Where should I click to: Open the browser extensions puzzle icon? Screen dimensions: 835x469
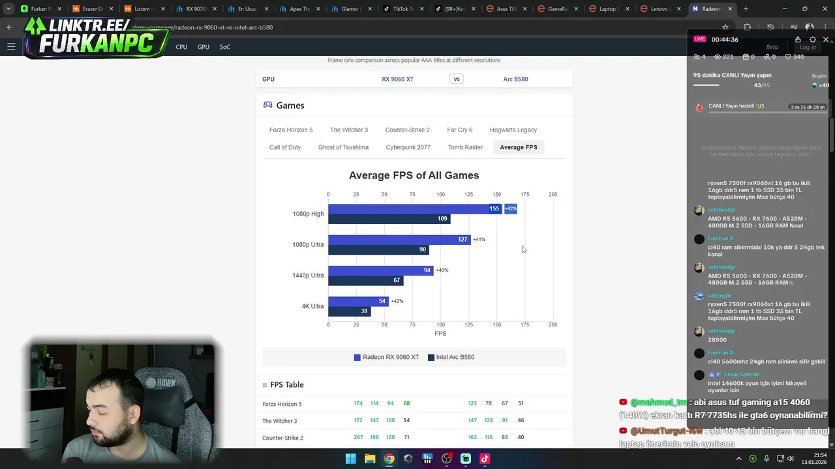click(x=748, y=27)
